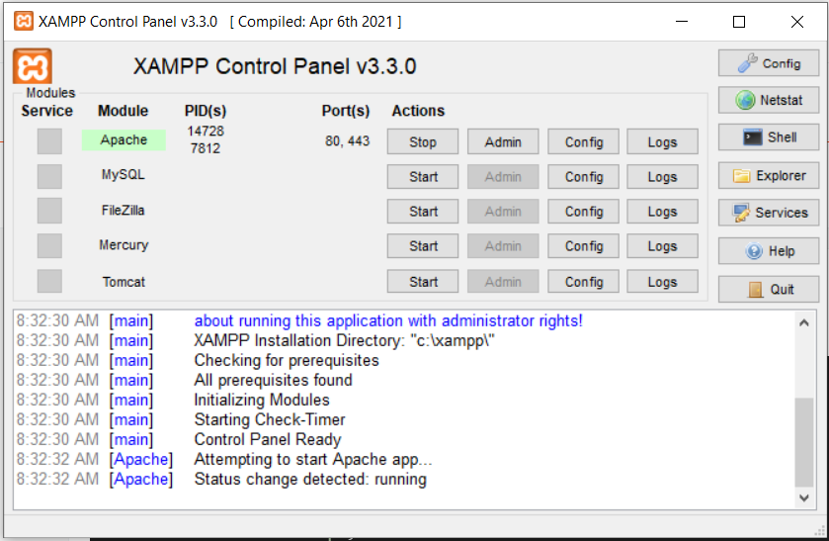Click log line 'Checking for prerequisites'
The width and height of the screenshot is (829, 541).
[x=287, y=360]
